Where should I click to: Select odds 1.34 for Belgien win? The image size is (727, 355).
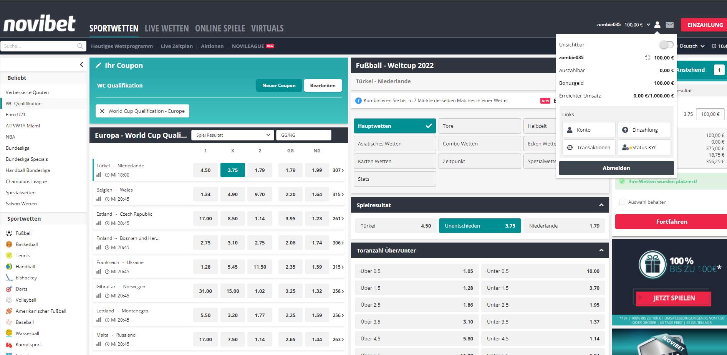pyautogui.click(x=205, y=194)
